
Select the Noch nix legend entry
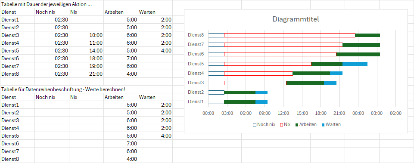[264, 124]
